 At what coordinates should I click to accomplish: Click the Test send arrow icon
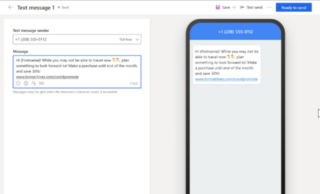tap(242, 7)
